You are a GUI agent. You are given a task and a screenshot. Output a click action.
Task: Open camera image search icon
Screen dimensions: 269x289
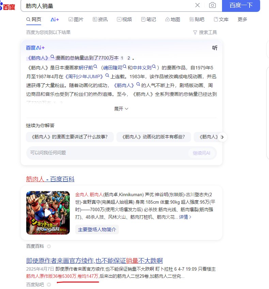pyautogui.click(x=212, y=5)
